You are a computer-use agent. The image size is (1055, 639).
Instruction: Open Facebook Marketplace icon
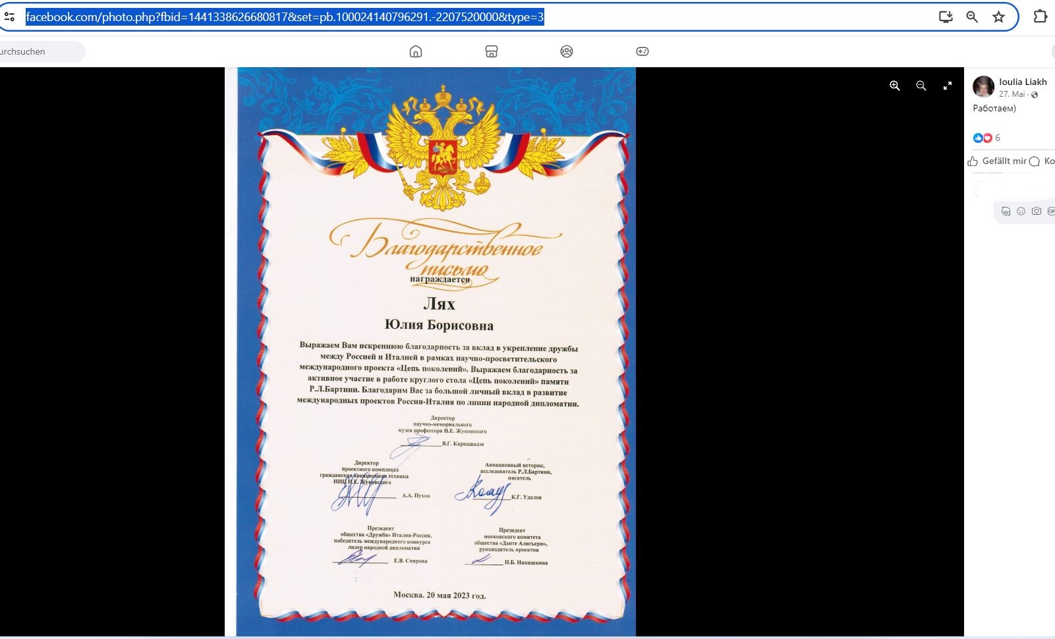coord(492,51)
